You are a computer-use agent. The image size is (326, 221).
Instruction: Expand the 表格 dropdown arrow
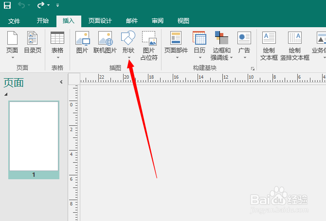(x=58, y=57)
